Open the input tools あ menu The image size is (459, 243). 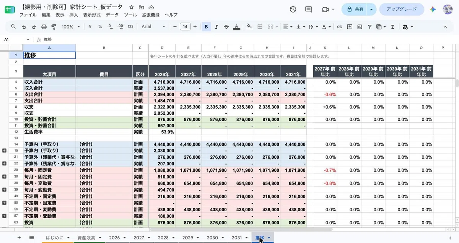point(408,27)
